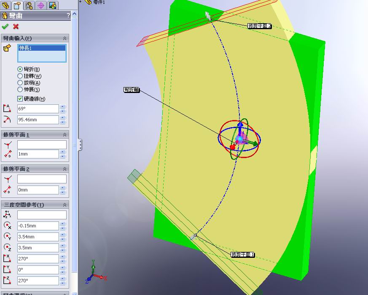Click the trim distance field showing 1mm
Screen dimensions: 368x295
(38, 154)
